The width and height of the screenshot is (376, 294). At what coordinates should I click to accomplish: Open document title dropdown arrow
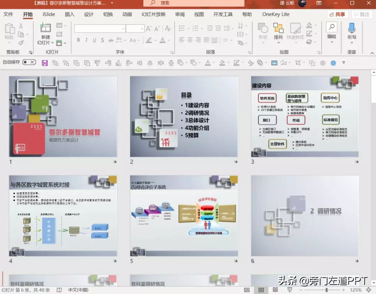click(112, 3)
